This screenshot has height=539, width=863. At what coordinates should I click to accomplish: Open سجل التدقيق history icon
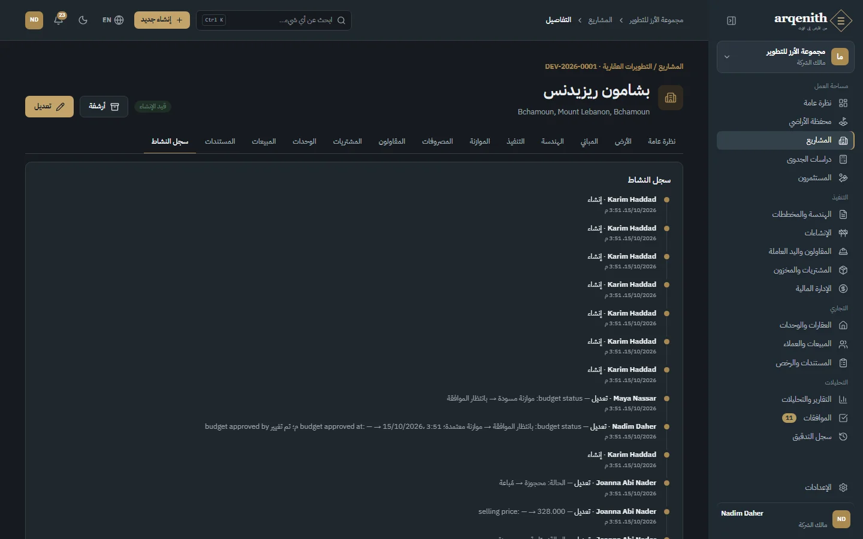[843, 437]
